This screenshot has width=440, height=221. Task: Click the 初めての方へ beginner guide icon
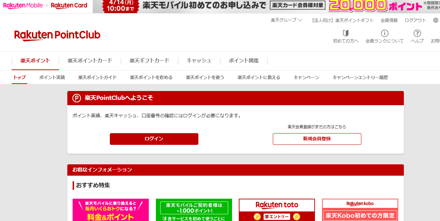[346, 33]
